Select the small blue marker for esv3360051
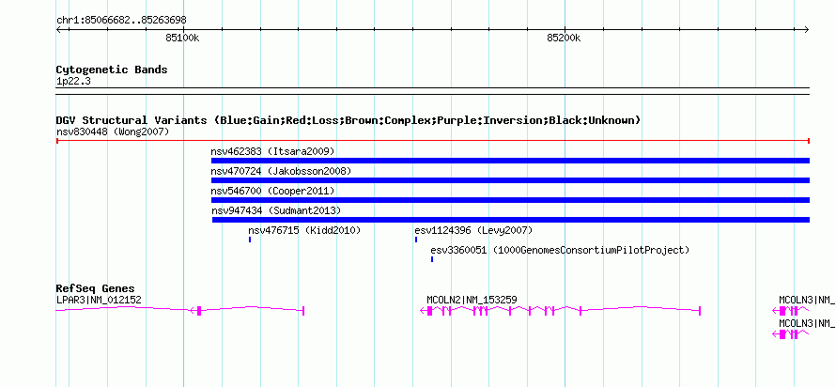The width and height of the screenshot is (836, 387). tap(432, 259)
